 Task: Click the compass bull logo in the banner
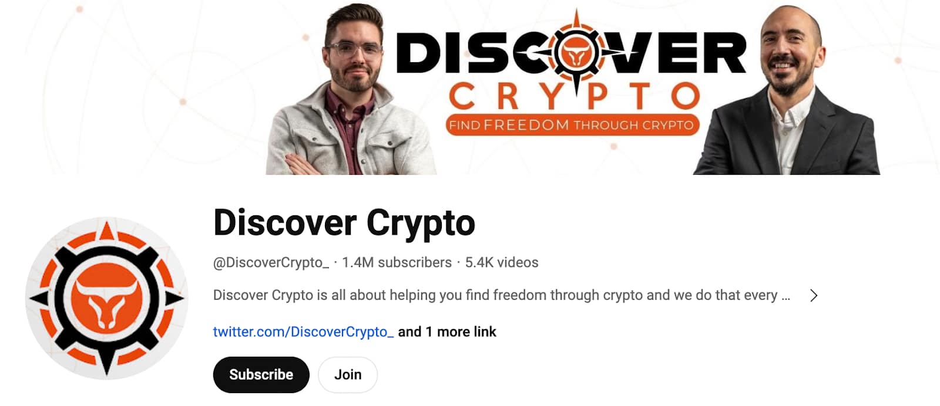[576, 53]
